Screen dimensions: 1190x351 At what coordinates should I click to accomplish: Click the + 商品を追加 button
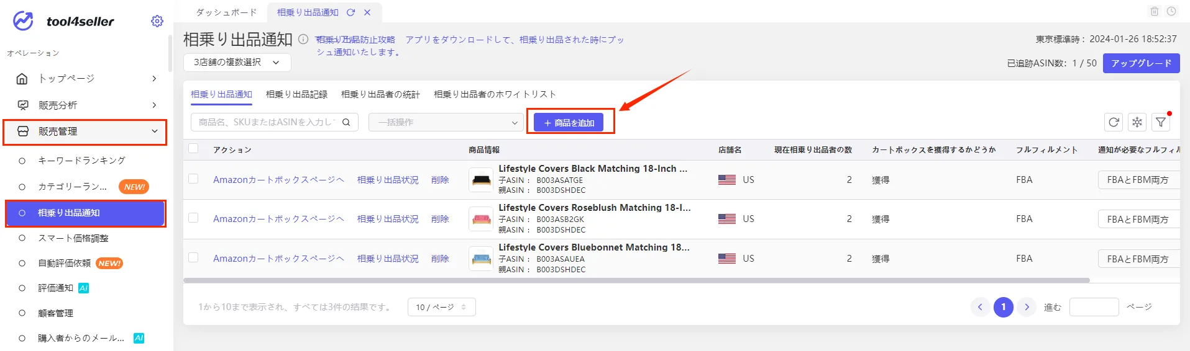click(x=569, y=123)
